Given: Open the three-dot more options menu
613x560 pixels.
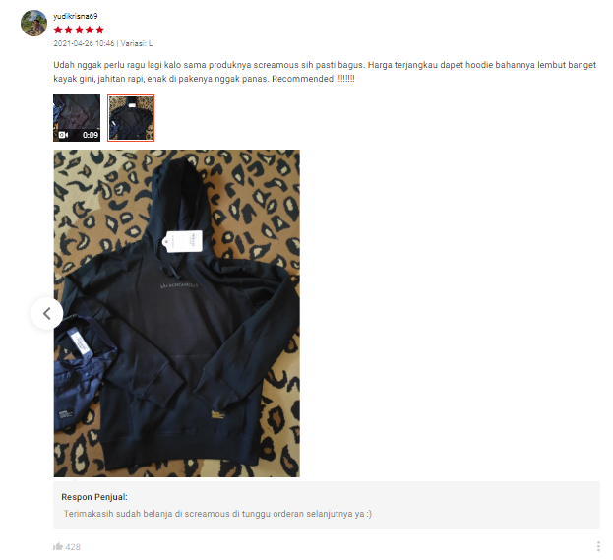Looking at the screenshot, I should [598, 546].
